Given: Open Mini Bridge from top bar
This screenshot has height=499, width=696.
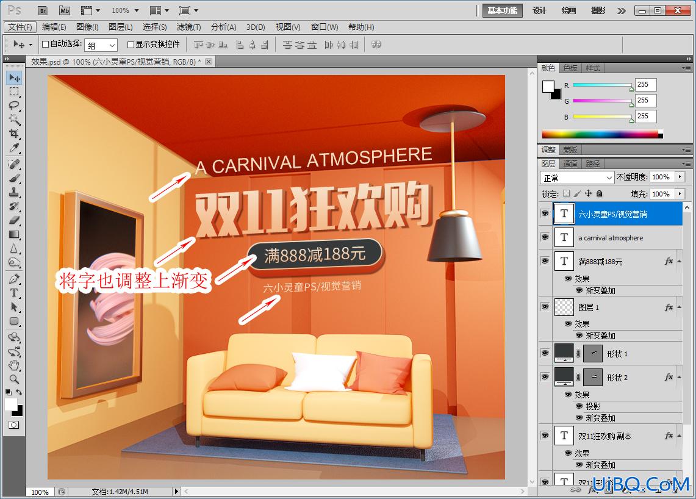Looking at the screenshot, I should 65,10.
